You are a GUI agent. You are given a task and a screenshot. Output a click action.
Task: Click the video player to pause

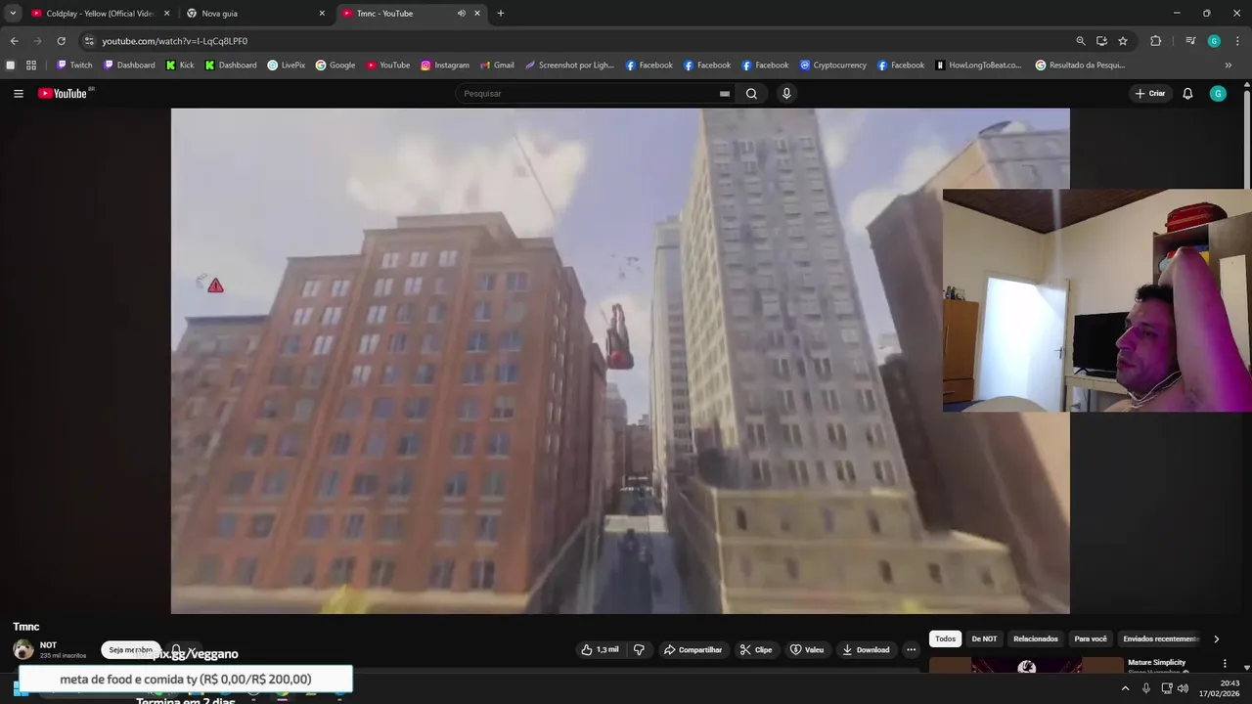click(x=620, y=361)
